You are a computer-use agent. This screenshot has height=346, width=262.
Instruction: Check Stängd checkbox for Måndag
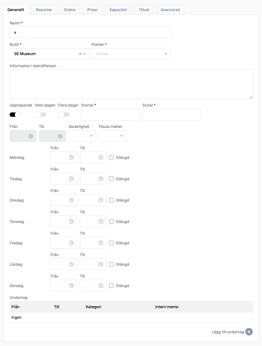coord(112,157)
